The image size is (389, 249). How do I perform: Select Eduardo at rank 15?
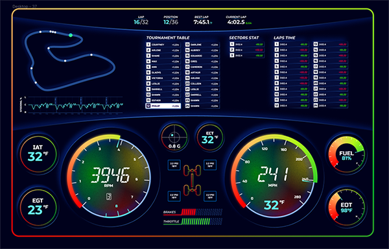(x=202, y=56)
